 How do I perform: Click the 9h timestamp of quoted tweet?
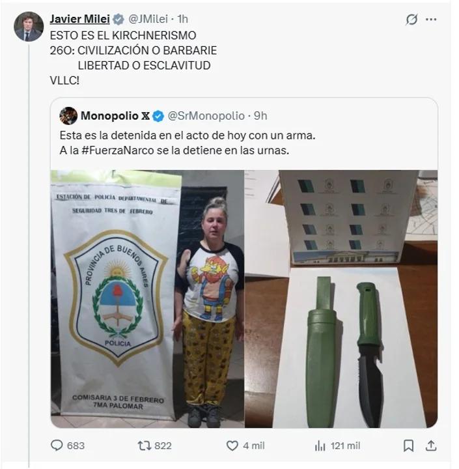point(260,116)
